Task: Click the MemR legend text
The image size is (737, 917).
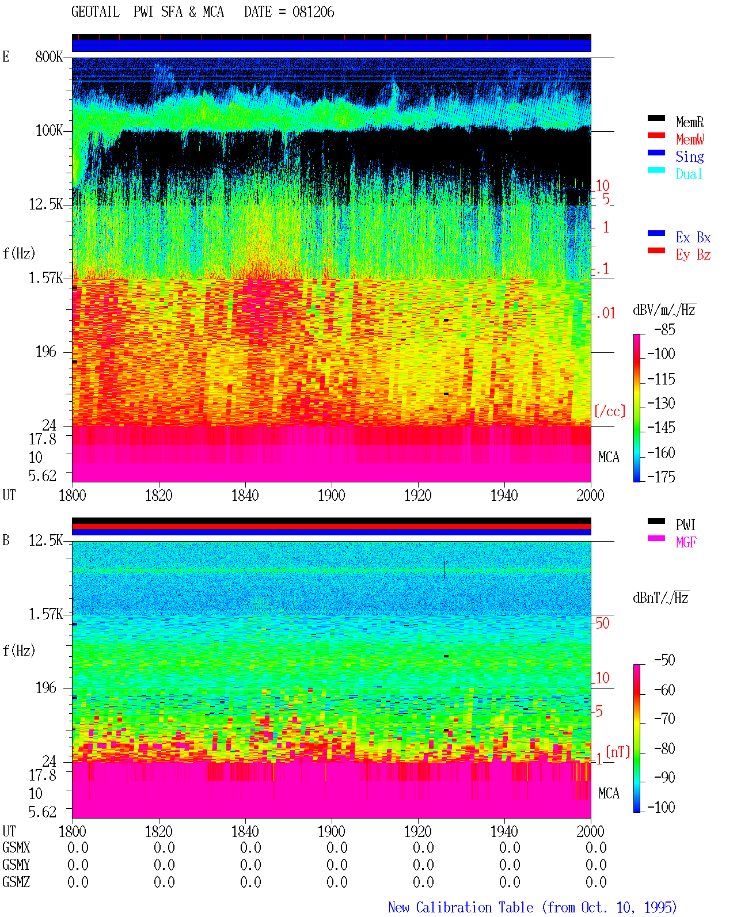Action: coord(690,122)
